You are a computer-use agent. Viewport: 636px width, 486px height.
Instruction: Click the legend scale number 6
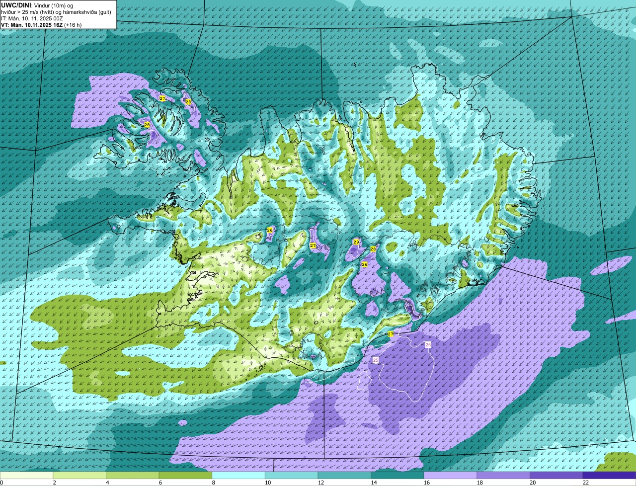pos(160,483)
